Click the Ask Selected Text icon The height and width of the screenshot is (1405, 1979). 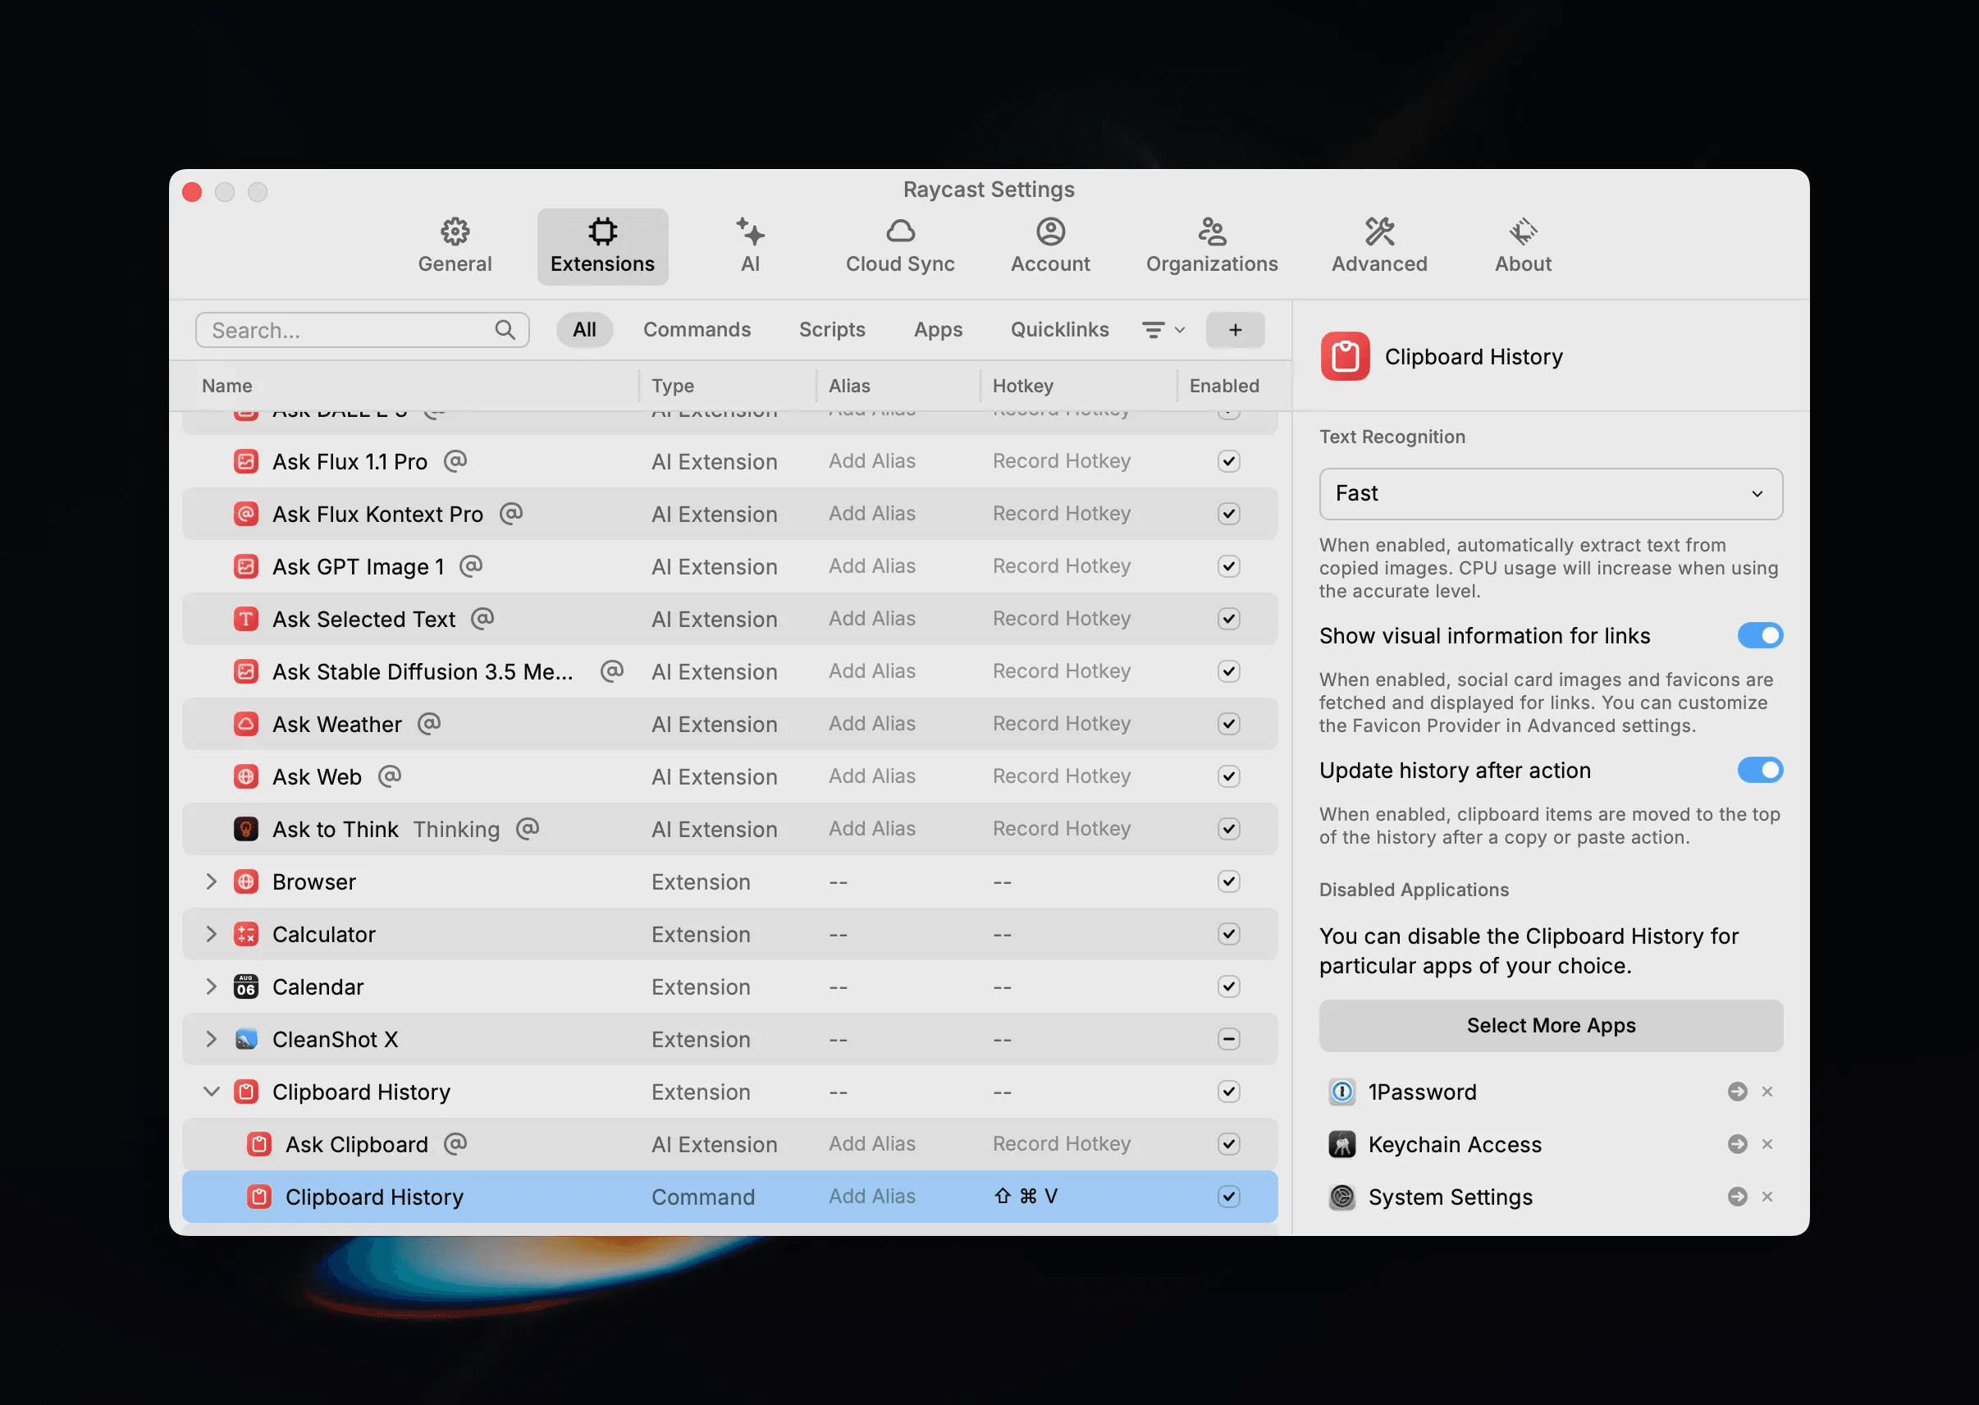[246, 619]
